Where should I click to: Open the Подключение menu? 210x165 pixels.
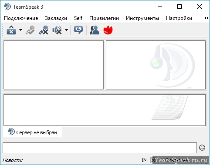coord(21,18)
